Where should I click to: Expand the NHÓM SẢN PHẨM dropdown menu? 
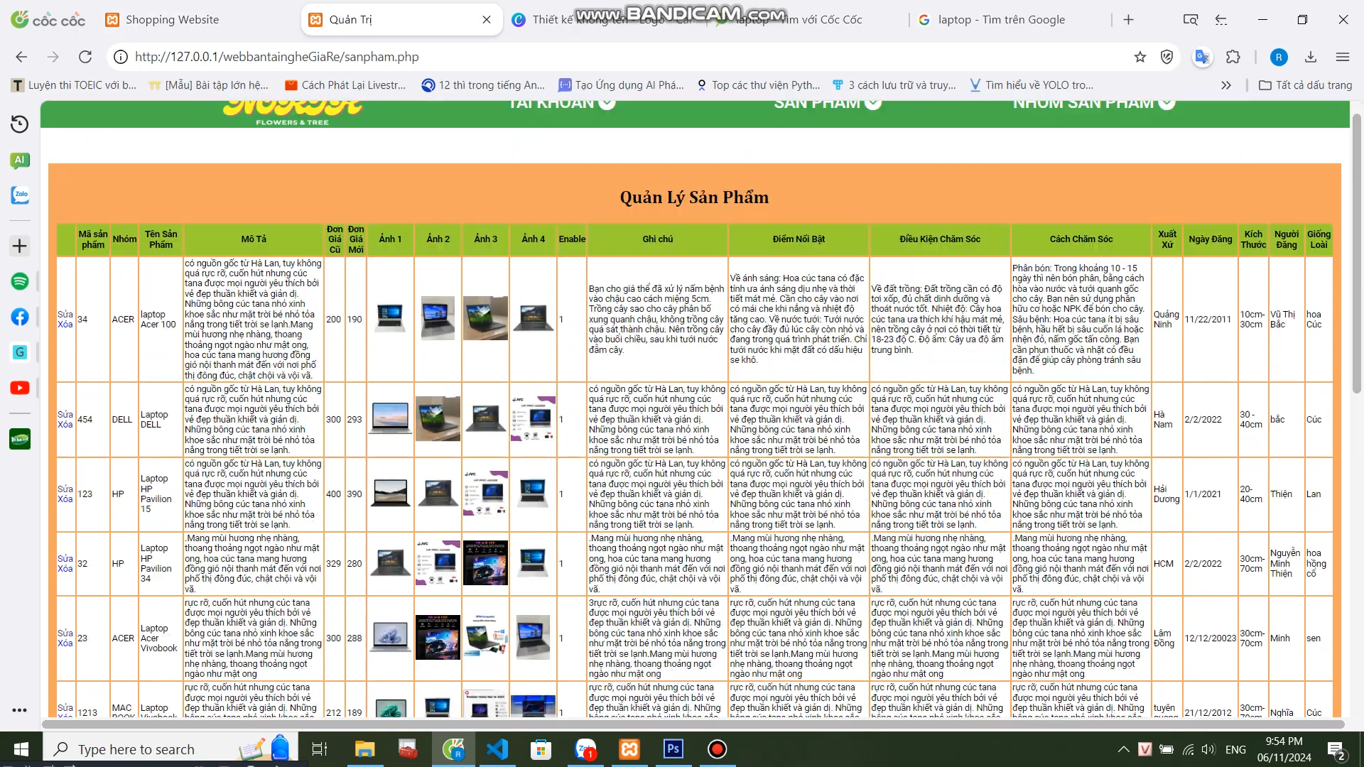1094,103
